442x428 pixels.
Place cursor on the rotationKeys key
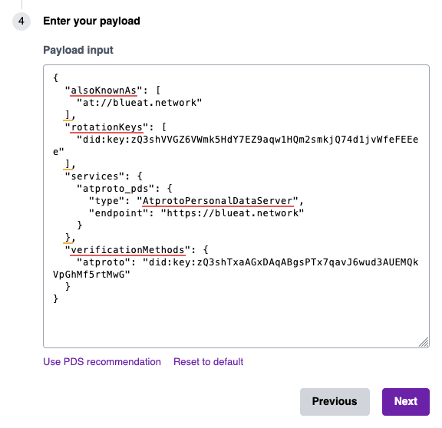click(x=107, y=127)
